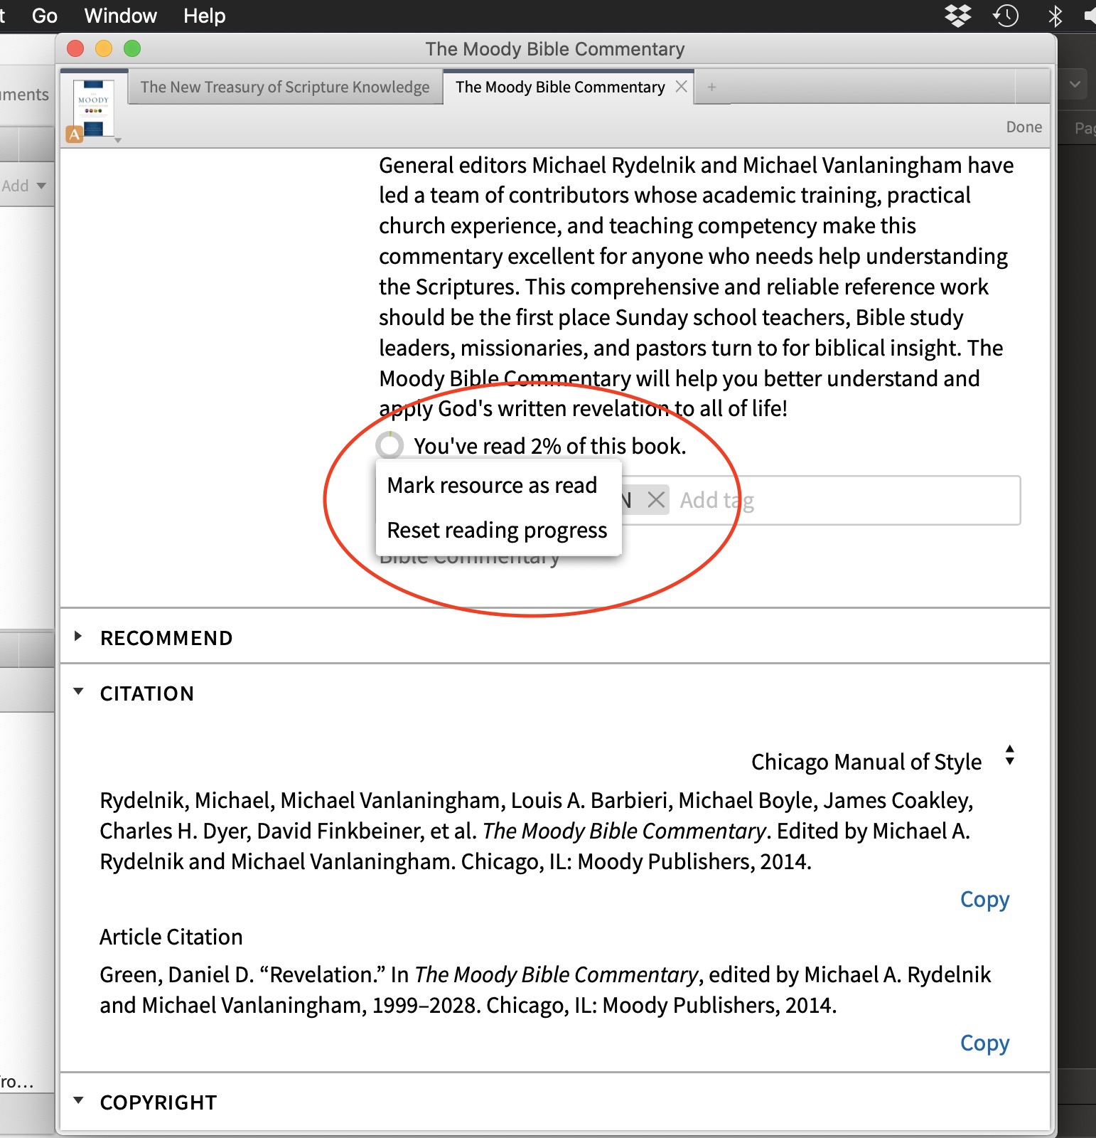1096x1138 pixels.
Task: Click "You've read 2% of this book." text
Action: [x=549, y=446]
